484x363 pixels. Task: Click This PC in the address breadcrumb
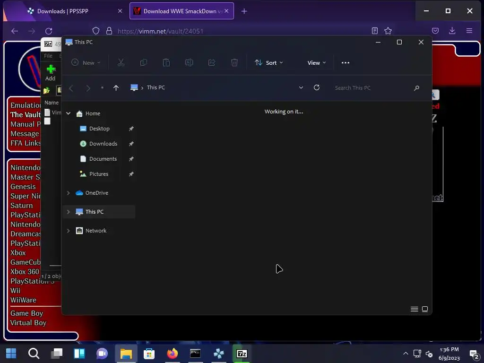[x=156, y=87]
